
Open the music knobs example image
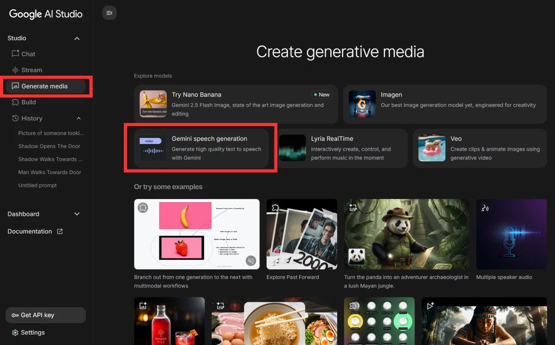[x=379, y=321]
